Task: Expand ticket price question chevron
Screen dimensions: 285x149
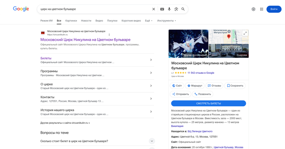Action: pyautogui.click(x=152, y=141)
